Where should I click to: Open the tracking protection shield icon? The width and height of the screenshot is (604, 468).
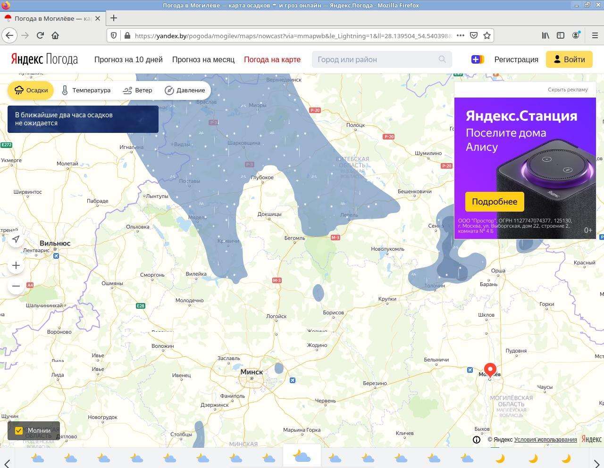(114, 35)
